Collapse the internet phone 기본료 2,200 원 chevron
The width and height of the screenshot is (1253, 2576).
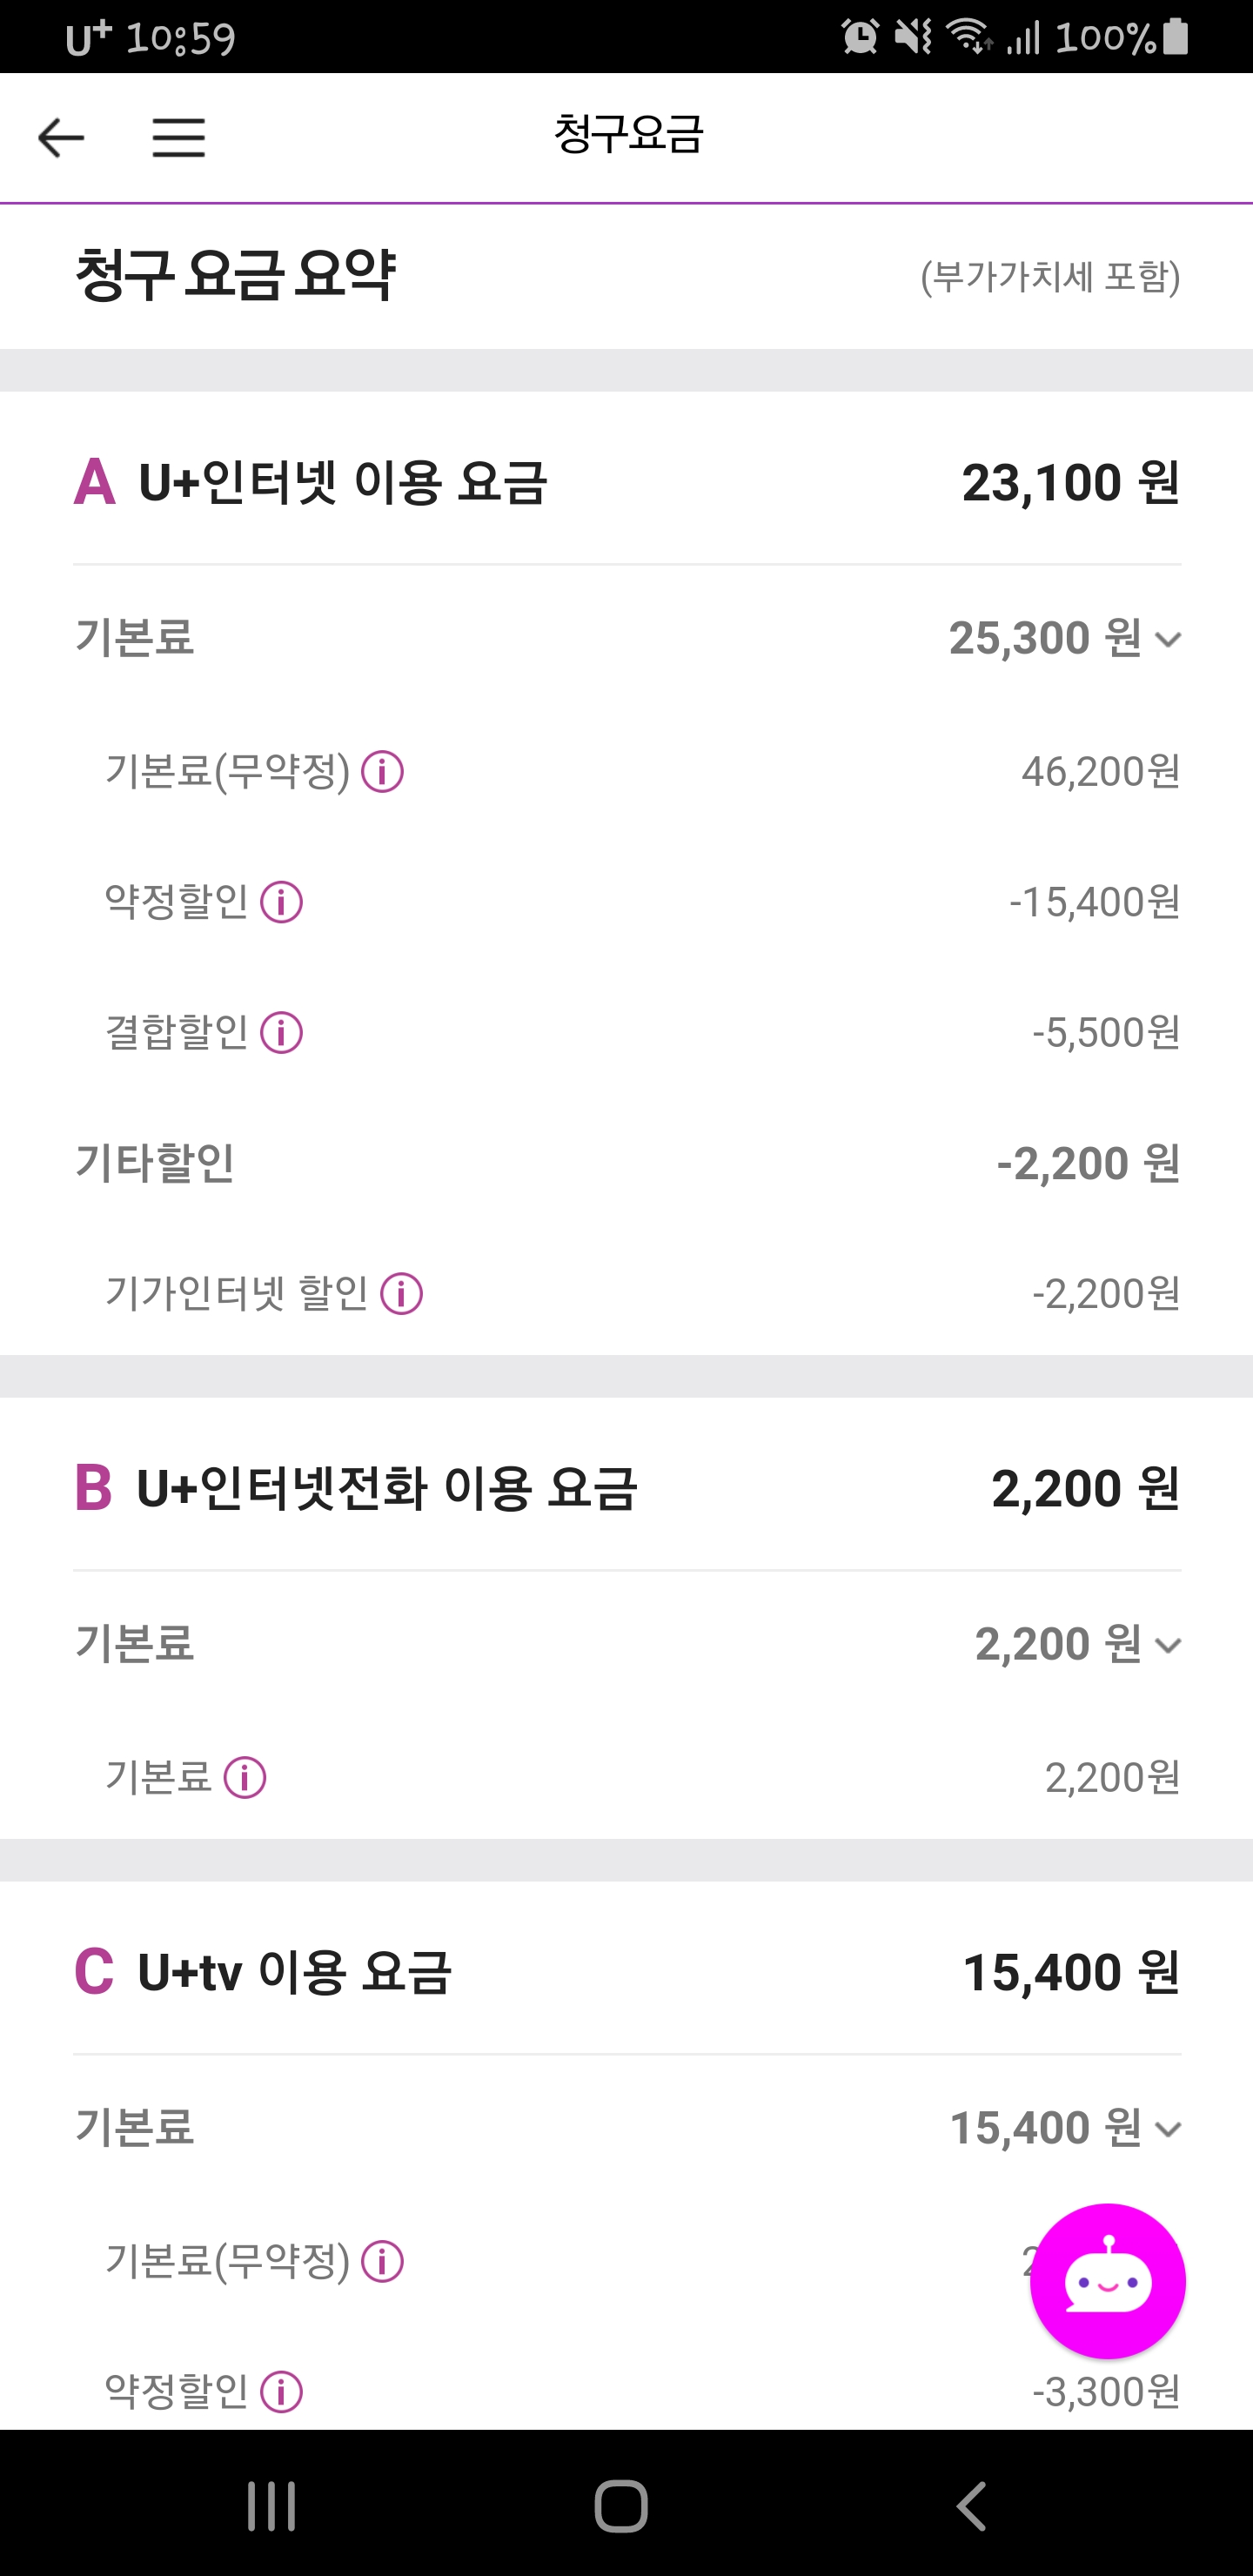pos(1168,1645)
